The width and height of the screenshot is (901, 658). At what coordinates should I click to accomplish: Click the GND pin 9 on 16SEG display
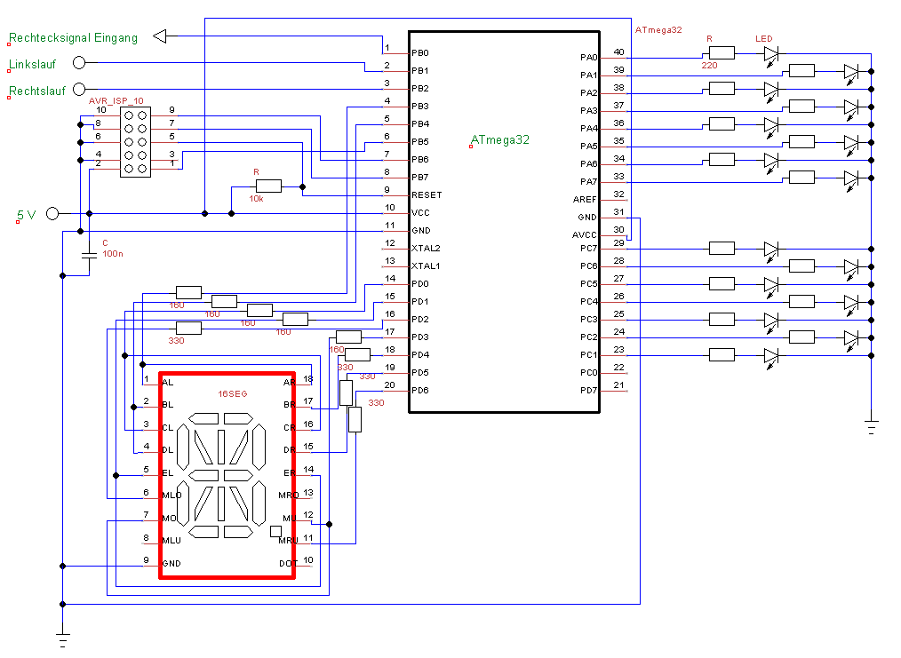(x=171, y=564)
